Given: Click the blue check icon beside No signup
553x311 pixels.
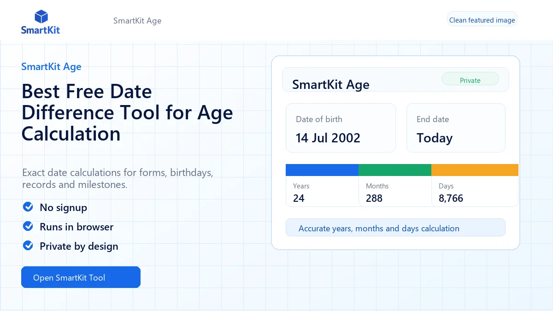Looking at the screenshot, I should click(28, 207).
